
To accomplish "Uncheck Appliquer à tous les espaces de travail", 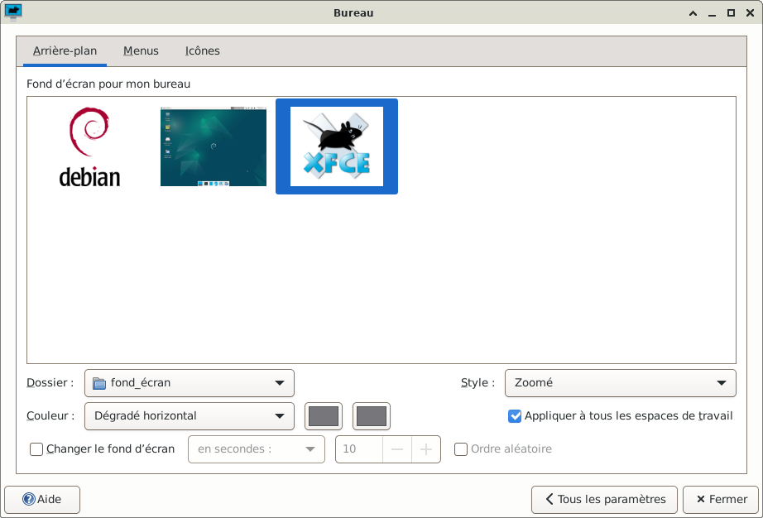I will tap(515, 416).
